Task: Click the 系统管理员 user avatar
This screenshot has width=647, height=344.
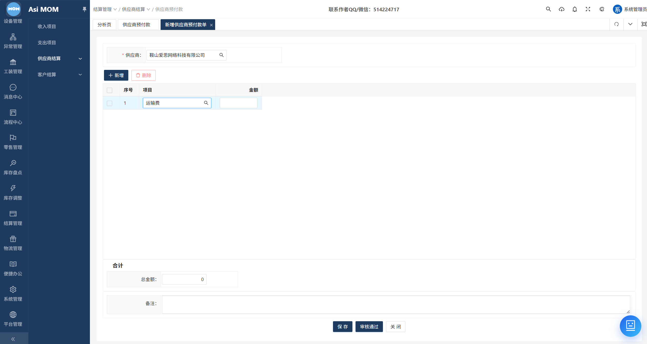Action: [617, 9]
